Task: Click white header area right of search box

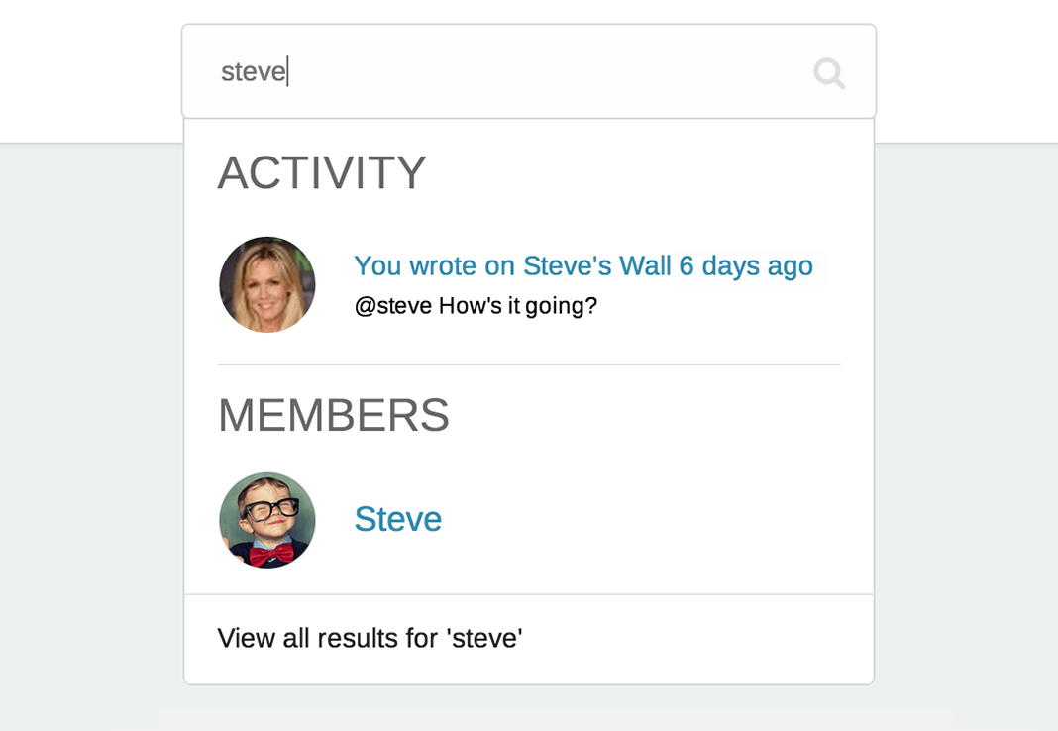Action: click(x=966, y=69)
